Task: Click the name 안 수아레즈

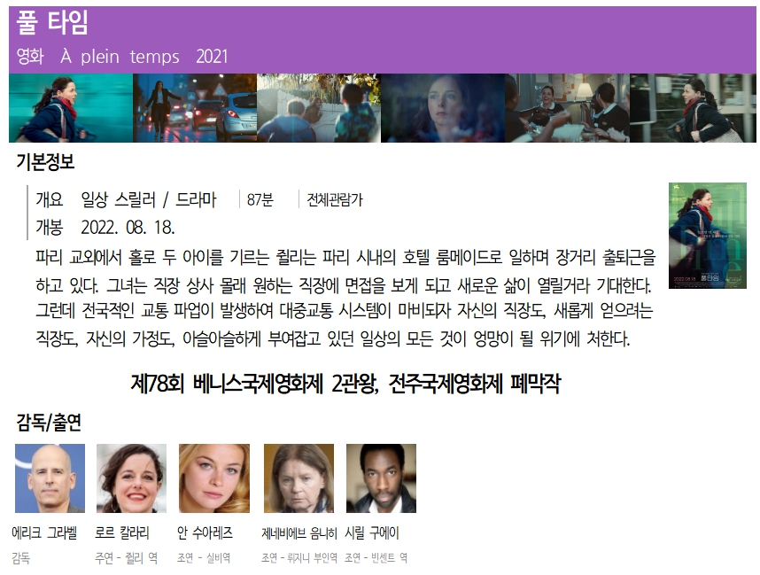Action: tap(205, 533)
